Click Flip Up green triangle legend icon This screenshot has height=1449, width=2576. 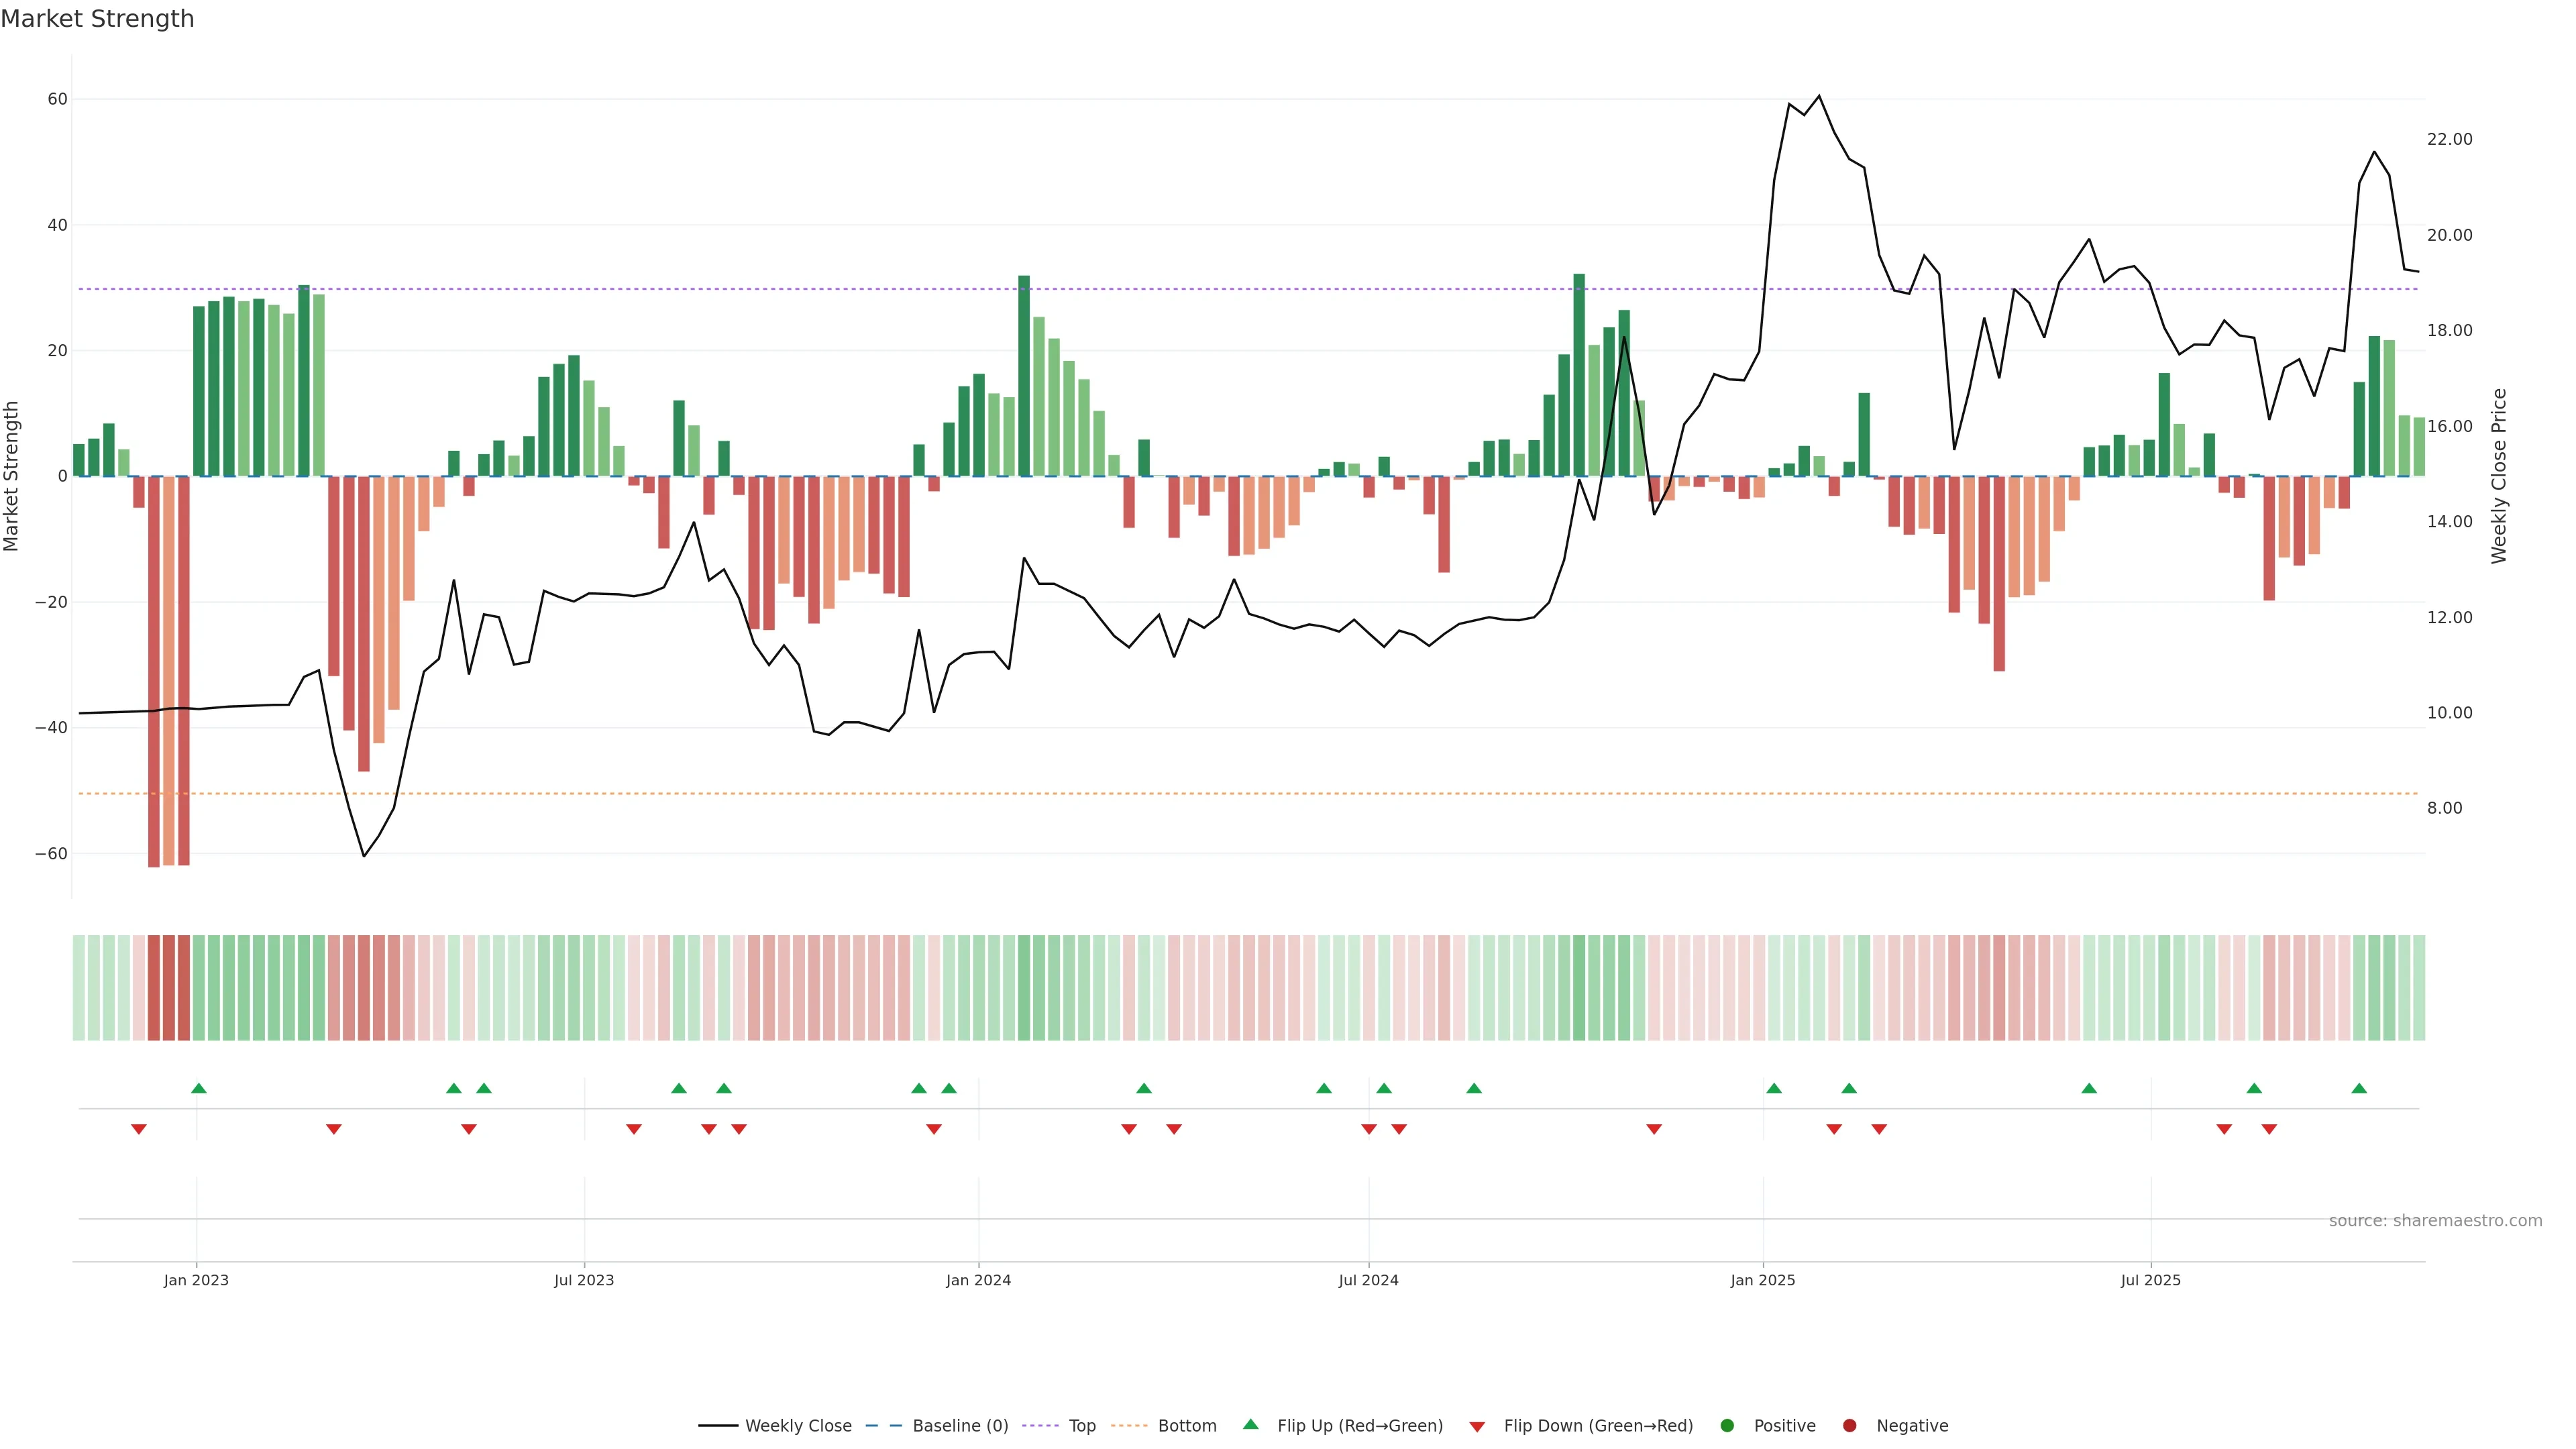point(1250,1425)
